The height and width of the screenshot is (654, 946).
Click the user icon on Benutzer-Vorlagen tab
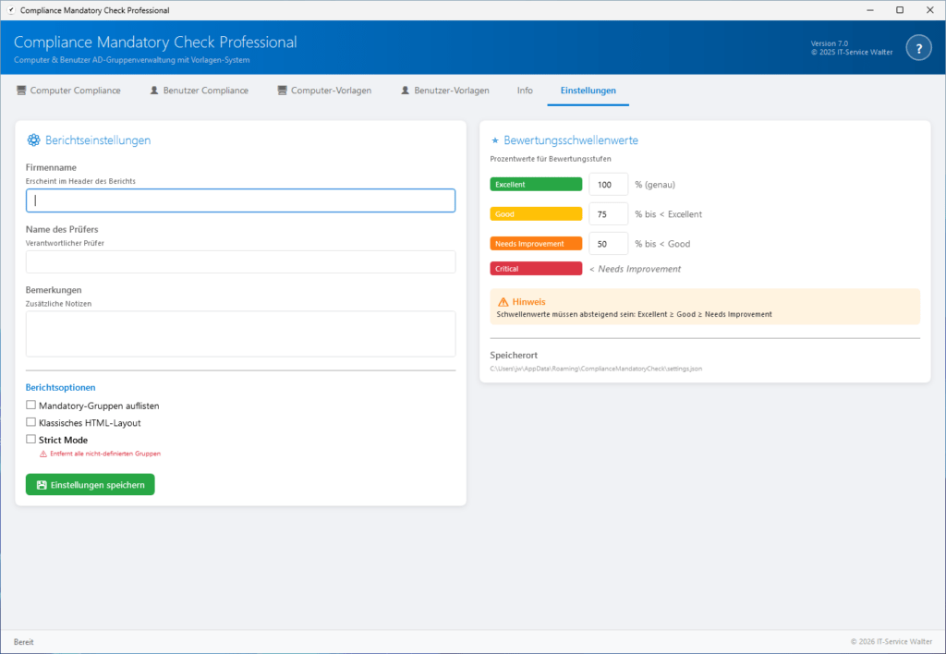pos(403,90)
